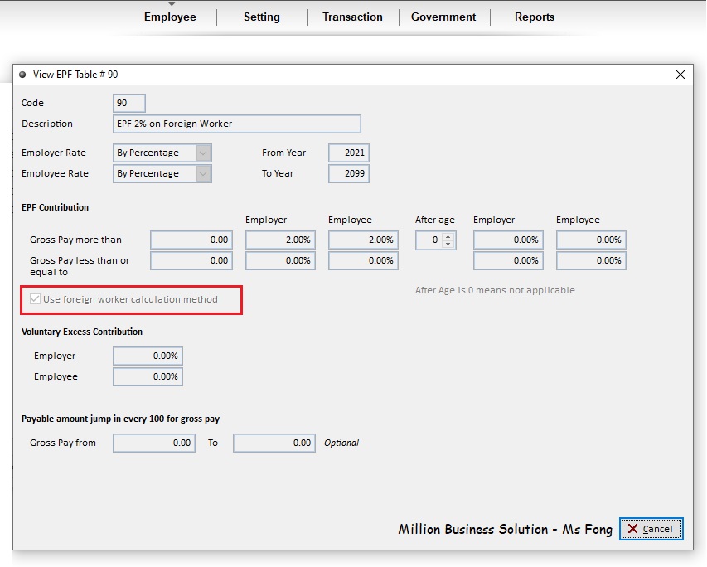Click Employer 2.00% field for gross pay more than
The image size is (707, 567).
point(280,240)
